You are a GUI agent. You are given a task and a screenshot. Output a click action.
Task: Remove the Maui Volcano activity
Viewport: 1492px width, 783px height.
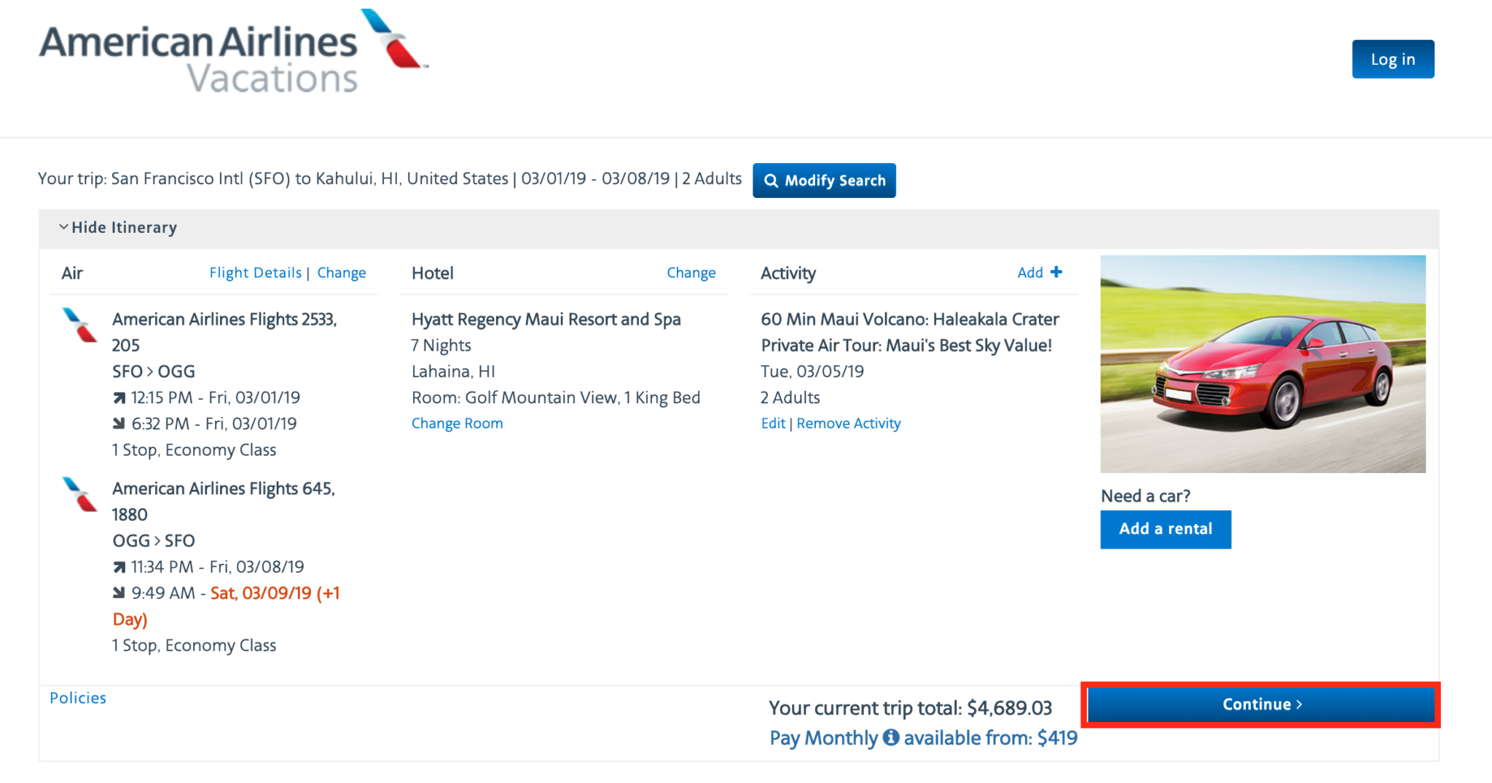848,423
